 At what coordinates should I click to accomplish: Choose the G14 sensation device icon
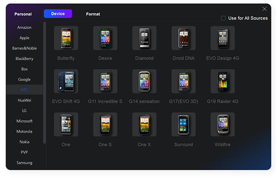[145, 81]
